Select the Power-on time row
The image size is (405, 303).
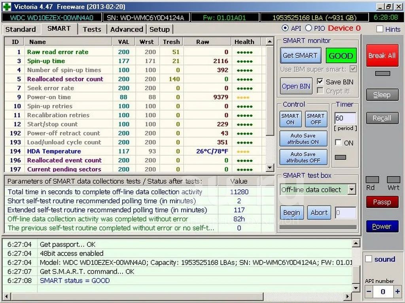click(135, 97)
